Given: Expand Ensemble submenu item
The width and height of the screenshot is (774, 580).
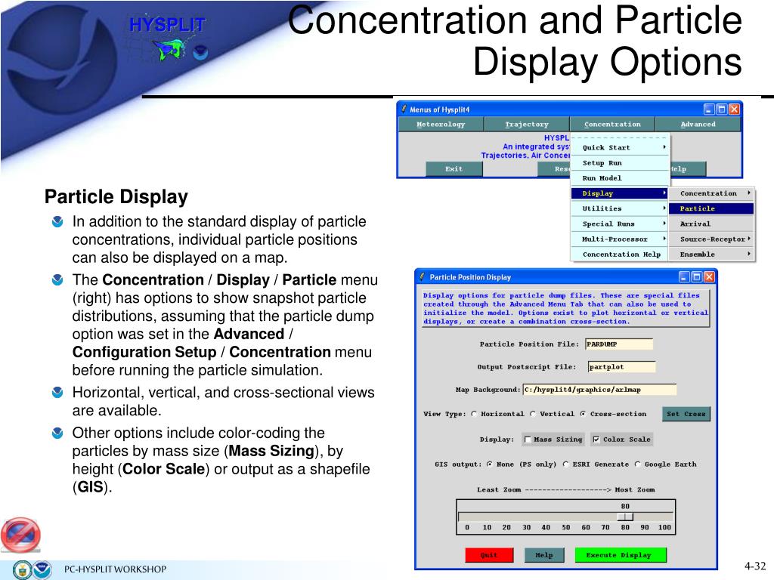Looking at the screenshot, I should 711,255.
